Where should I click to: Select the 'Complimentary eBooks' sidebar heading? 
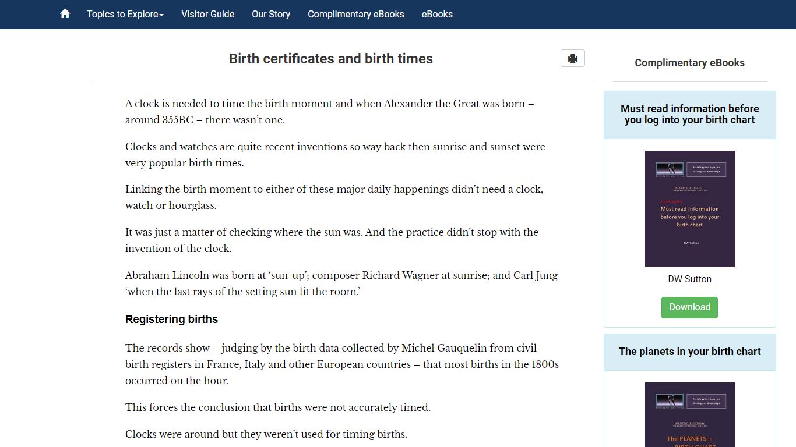(x=690, y=63)
